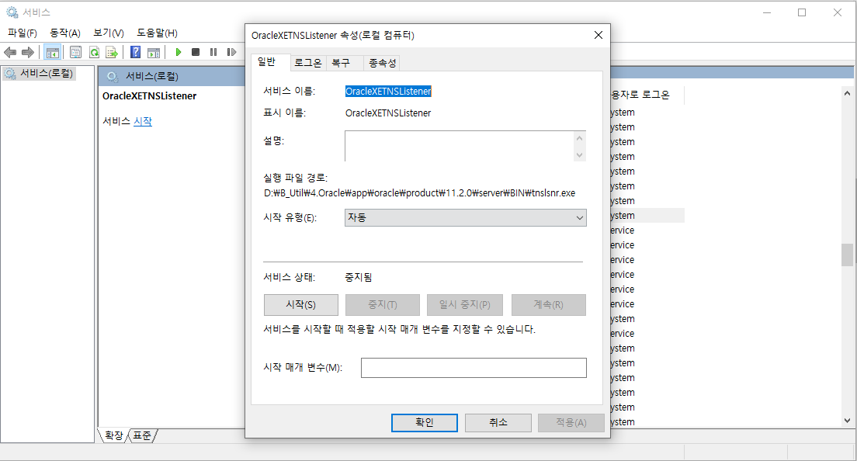Screen dimensions: 857x461
Task: Click the services list scroll-up arrow
Action: (x=847, y=93)
